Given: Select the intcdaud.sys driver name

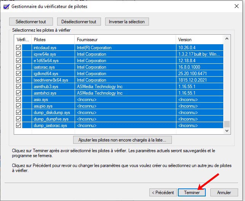Looking at the screenshot, I should (x=45, y=48).
